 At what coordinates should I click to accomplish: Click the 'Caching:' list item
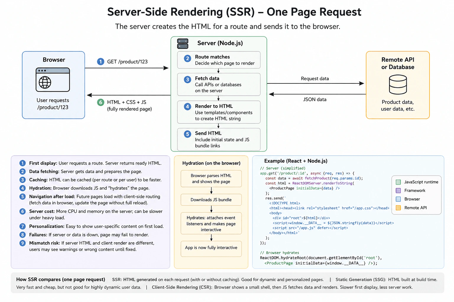click(x=90, y=180)
